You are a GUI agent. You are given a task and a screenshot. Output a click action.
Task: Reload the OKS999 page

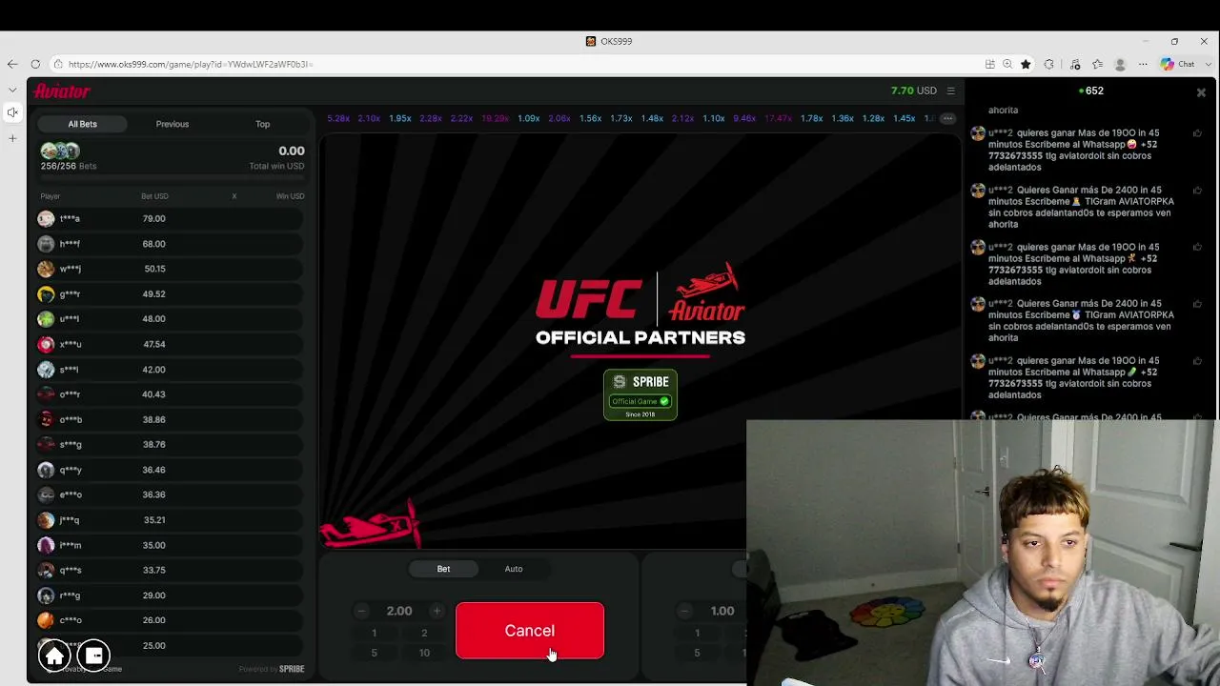[x=35, y=64]
